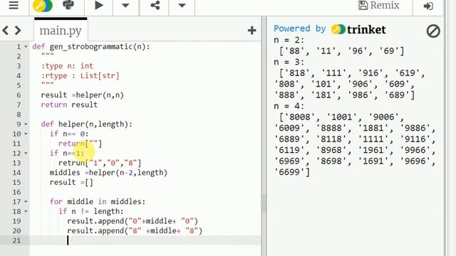Collapse the fold arrow on line 1
The image size is (456, 256).
pyautogui.click(x=26, y=47)
